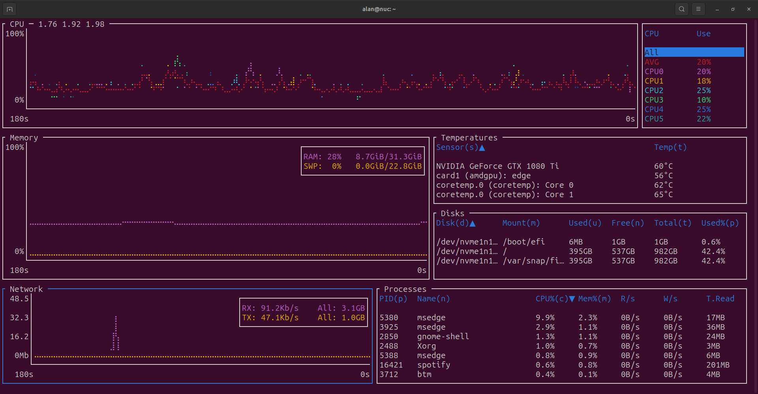Viewport: 758px width, 394px height.
Task: Click the terminal search icon
Action: 681,9
